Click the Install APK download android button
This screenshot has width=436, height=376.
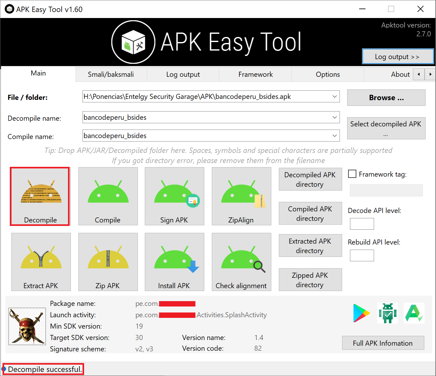(175, 262)
